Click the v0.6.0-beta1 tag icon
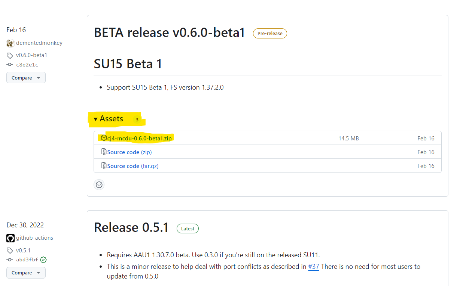Viewport: 460px width, 286px height. tap(10, 56)
